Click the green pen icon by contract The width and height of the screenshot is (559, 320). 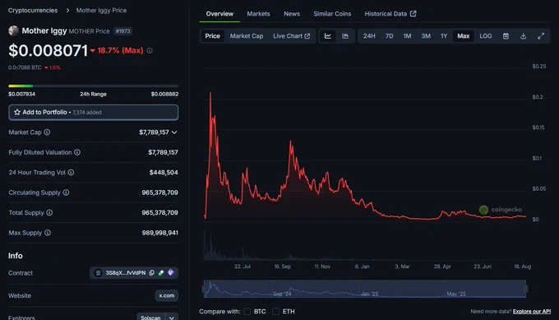click(161, 273)
